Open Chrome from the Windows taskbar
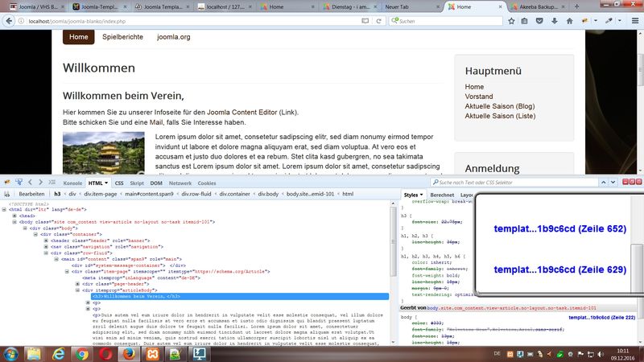The height and width of the screenshot is (362, 644). point(82,352)
